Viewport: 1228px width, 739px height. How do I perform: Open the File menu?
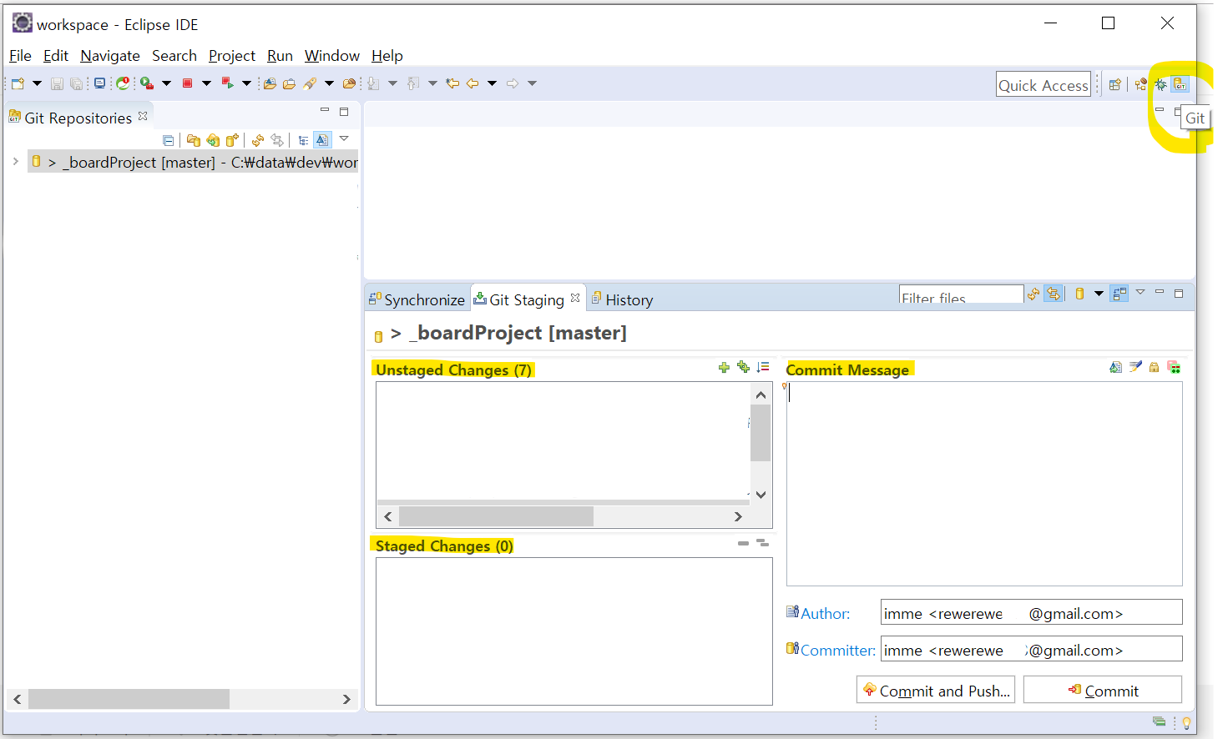(x=20, y=56)
